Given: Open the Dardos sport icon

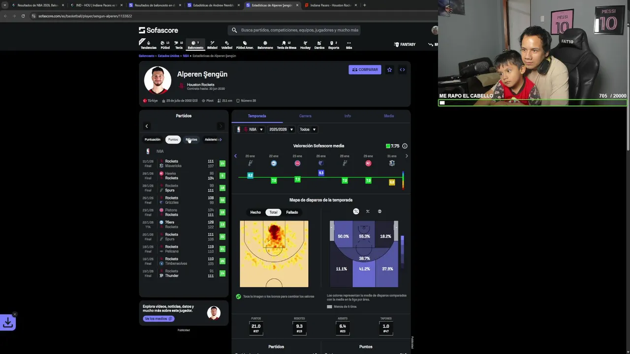Looking at the screenshot, I should [x=319, y=45].
